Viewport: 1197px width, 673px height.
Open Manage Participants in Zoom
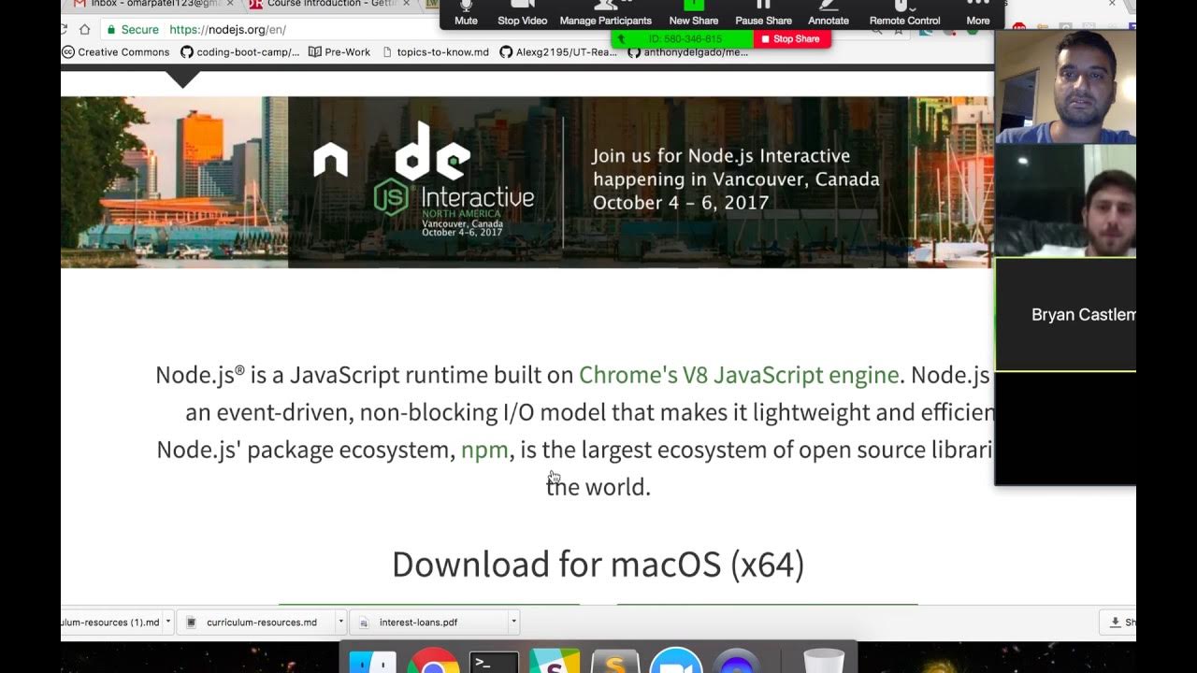tap(605, 14)
